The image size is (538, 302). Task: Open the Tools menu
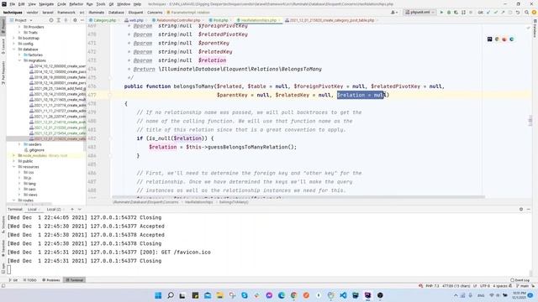101,4
